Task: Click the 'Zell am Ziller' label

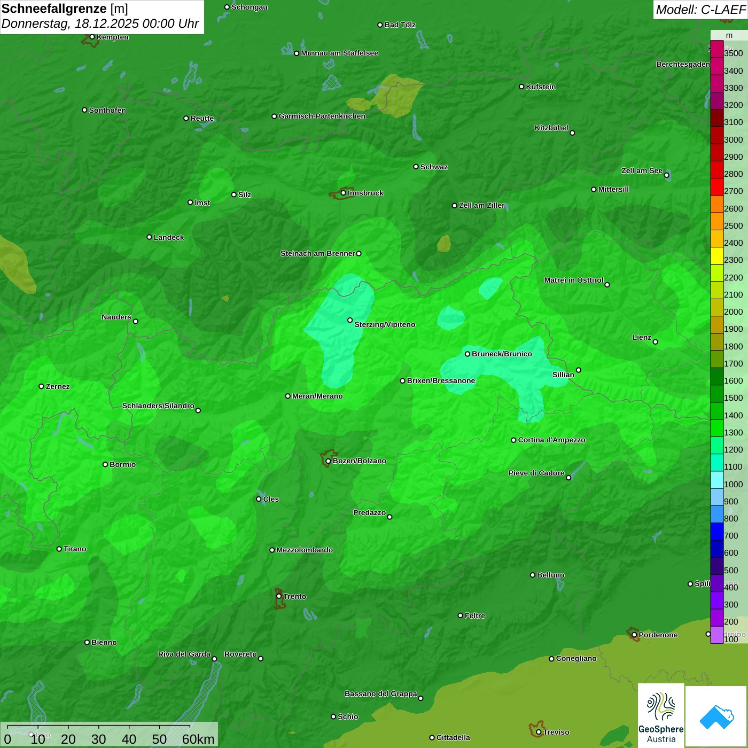Action: pos(482,205)
